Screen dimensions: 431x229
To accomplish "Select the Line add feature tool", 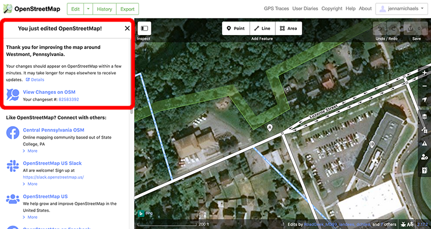I will pyautogui.click(x=262, y=29).
